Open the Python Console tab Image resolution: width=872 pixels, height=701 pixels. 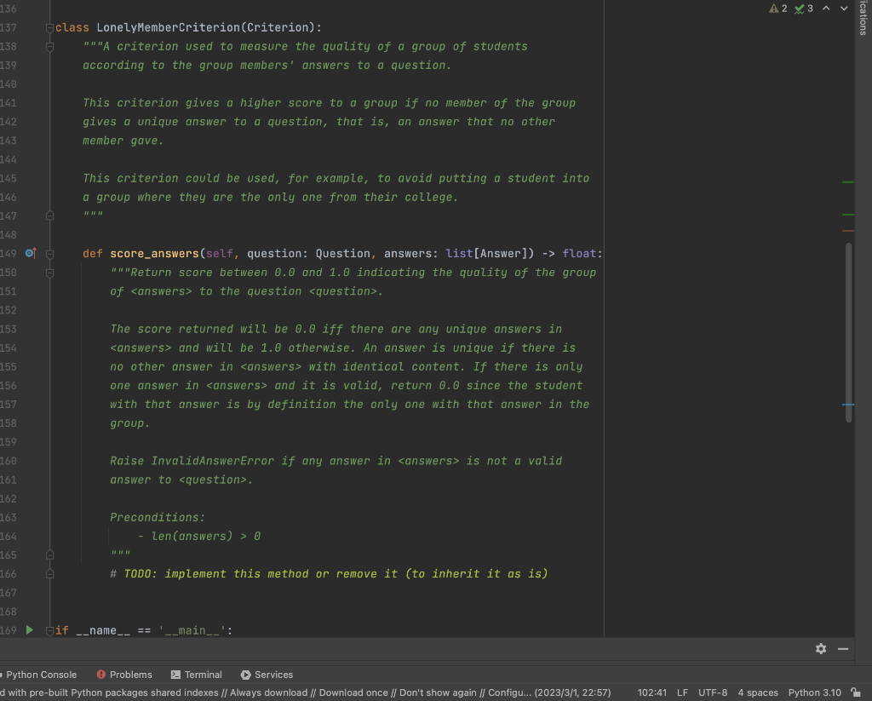(41, 675)
